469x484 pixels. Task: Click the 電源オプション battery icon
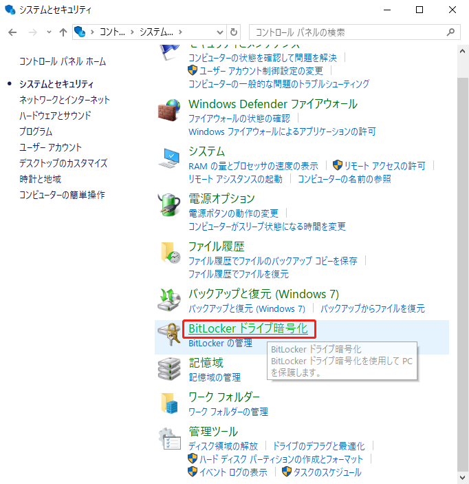169,204
